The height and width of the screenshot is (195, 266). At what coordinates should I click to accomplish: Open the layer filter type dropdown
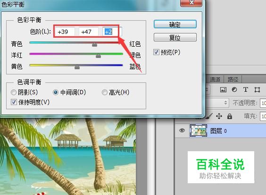click(208, 89)
